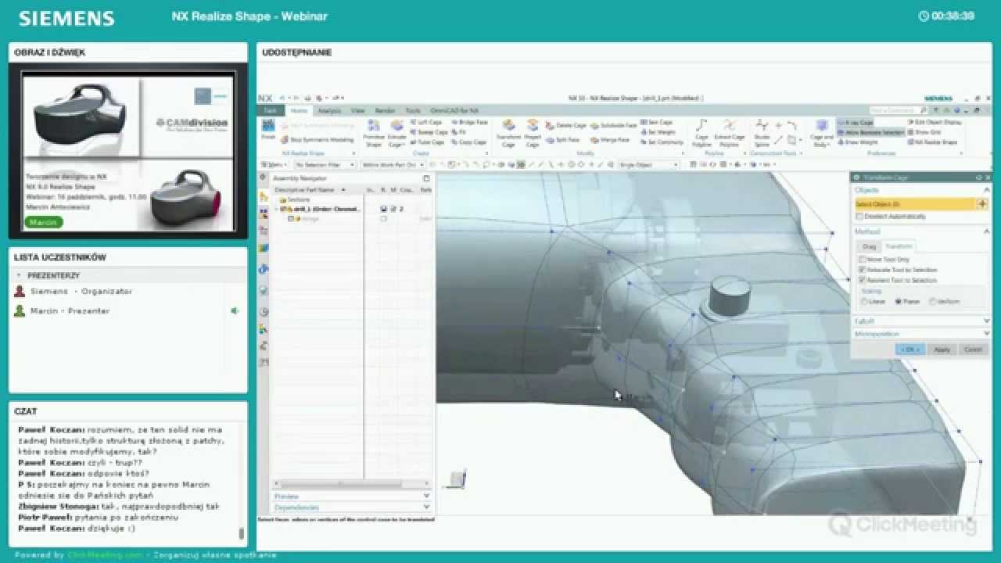Select the Delete Cage tool
Image resolution: width=1001 pixels, height=563 pixels.
[565, 125]
